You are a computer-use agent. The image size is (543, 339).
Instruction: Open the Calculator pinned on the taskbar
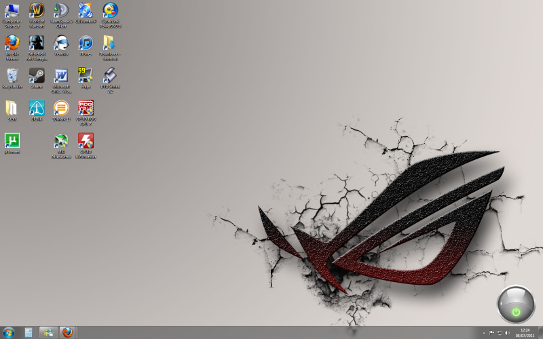pyautogui.click(x=29, y=333)
